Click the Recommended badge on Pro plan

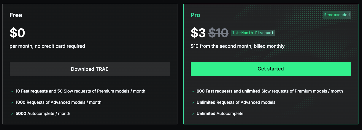[x=337, y=15]
